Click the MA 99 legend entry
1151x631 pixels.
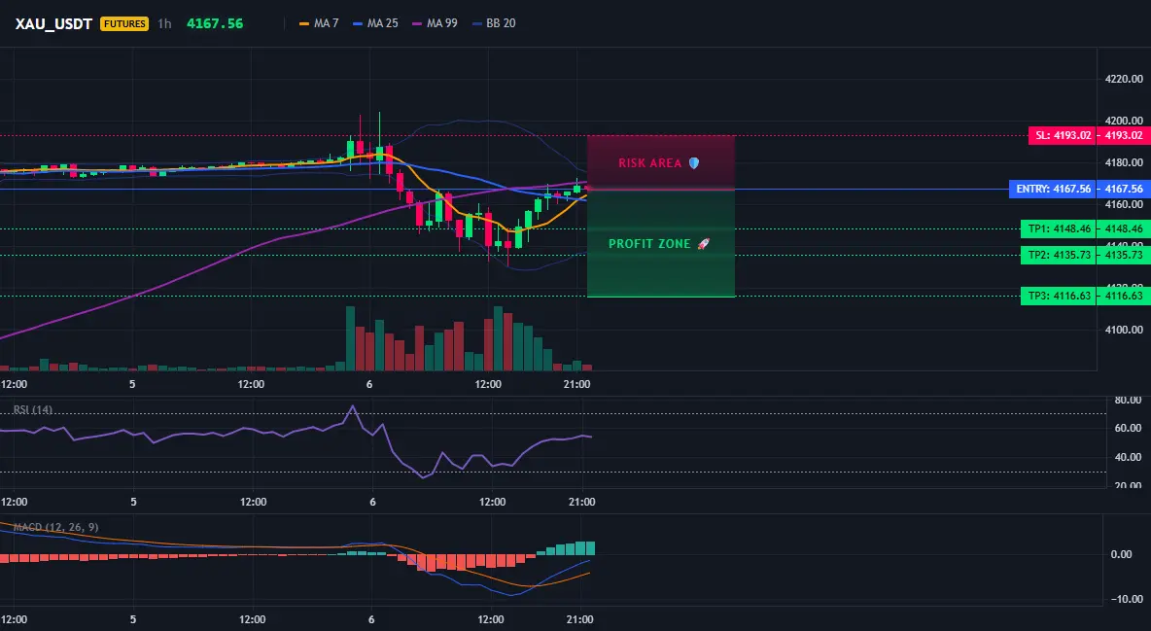click(435, 23)
